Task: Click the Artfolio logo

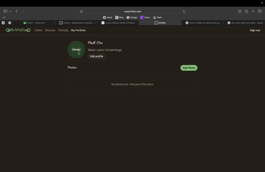Action: [x=18, y=30]
